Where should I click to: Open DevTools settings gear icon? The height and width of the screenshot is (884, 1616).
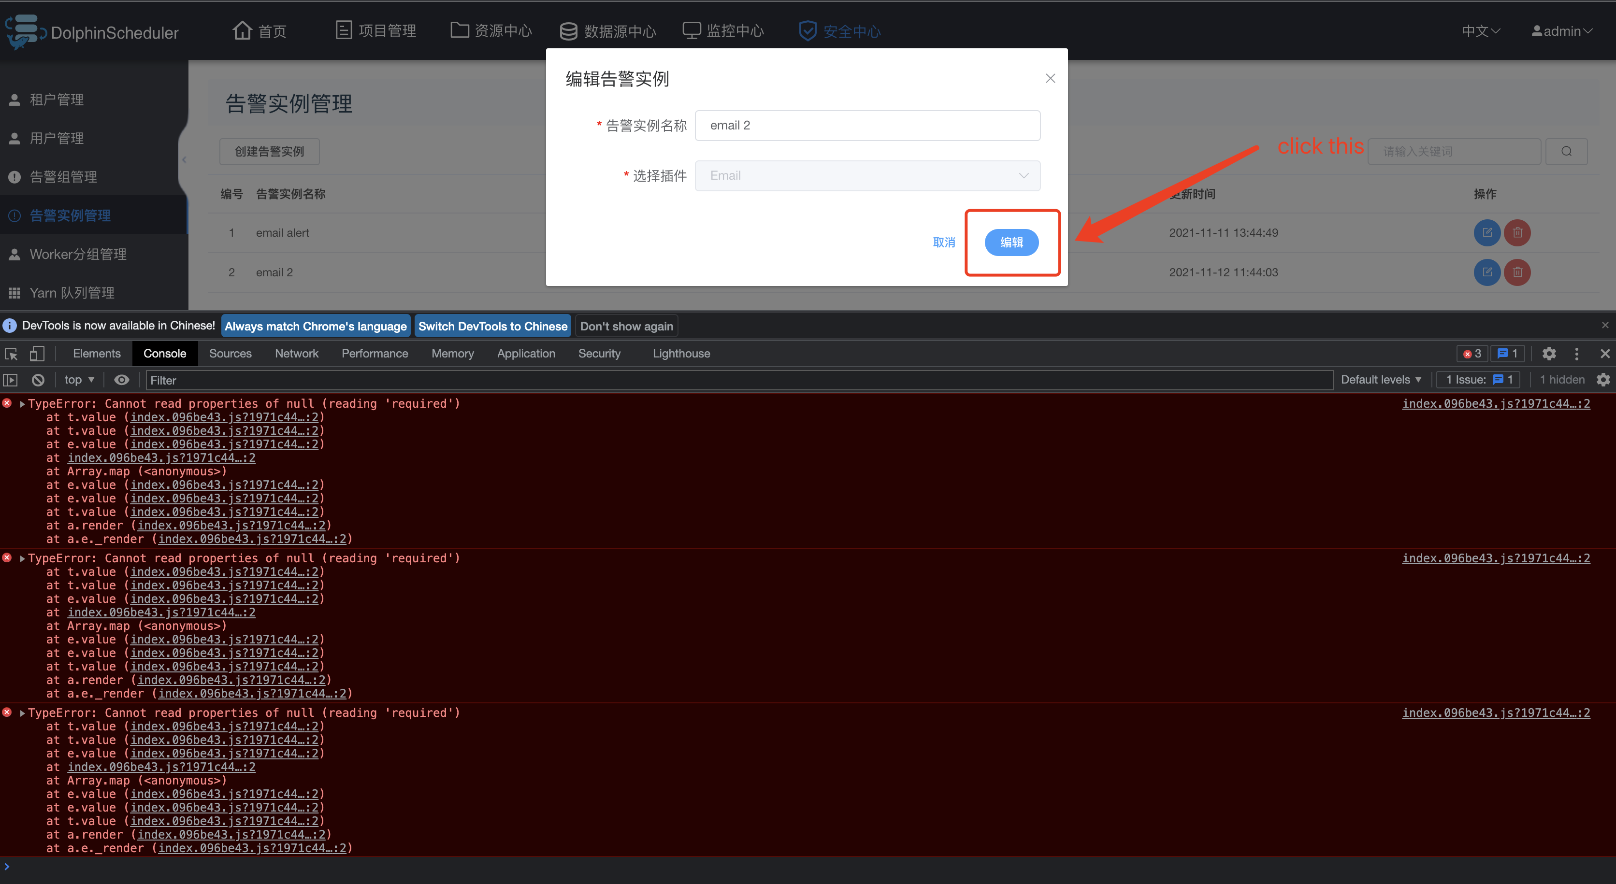click(x=1549, y=354)
